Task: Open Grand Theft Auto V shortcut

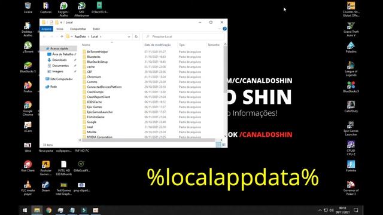Action: (x=351, y=29)
